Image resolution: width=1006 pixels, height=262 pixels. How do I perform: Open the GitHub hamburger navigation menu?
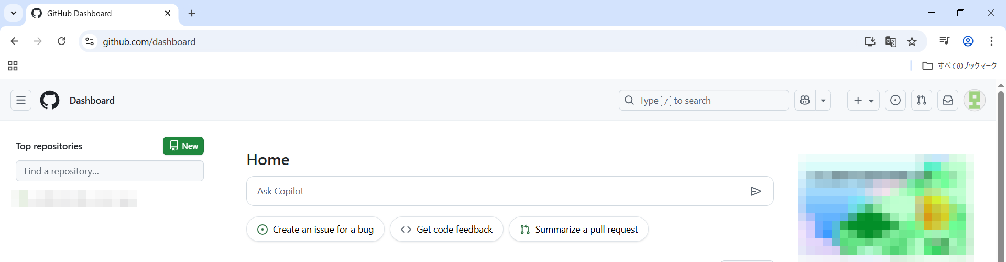click(21, 100)
